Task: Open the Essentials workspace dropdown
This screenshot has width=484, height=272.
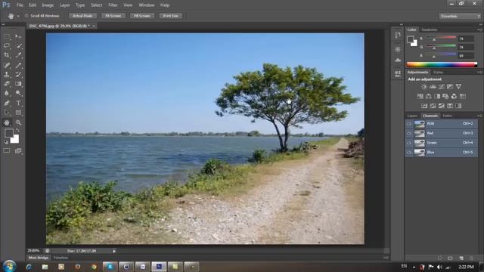Action: 460,16
